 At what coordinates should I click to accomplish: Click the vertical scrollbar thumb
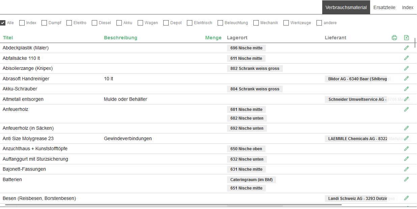coord(415,43)
